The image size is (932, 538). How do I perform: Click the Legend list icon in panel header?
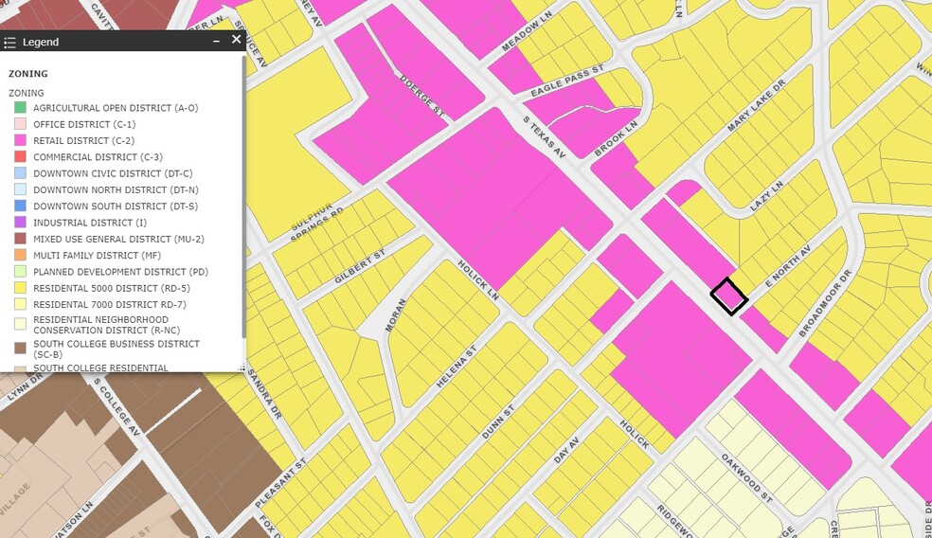pos(9,43)
